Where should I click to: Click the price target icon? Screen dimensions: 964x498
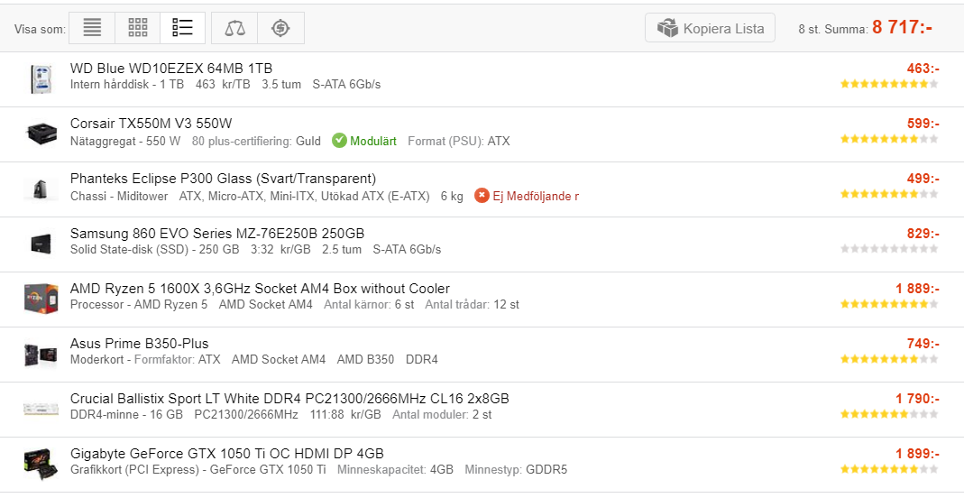point(281,28)
